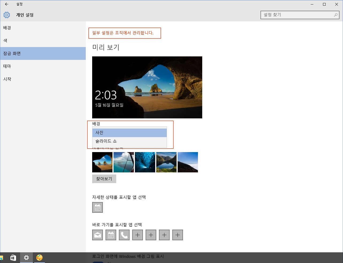
Task: Choose 슬라이드 쇼 in the 배경 dropdown list
Action: [130, 141]
